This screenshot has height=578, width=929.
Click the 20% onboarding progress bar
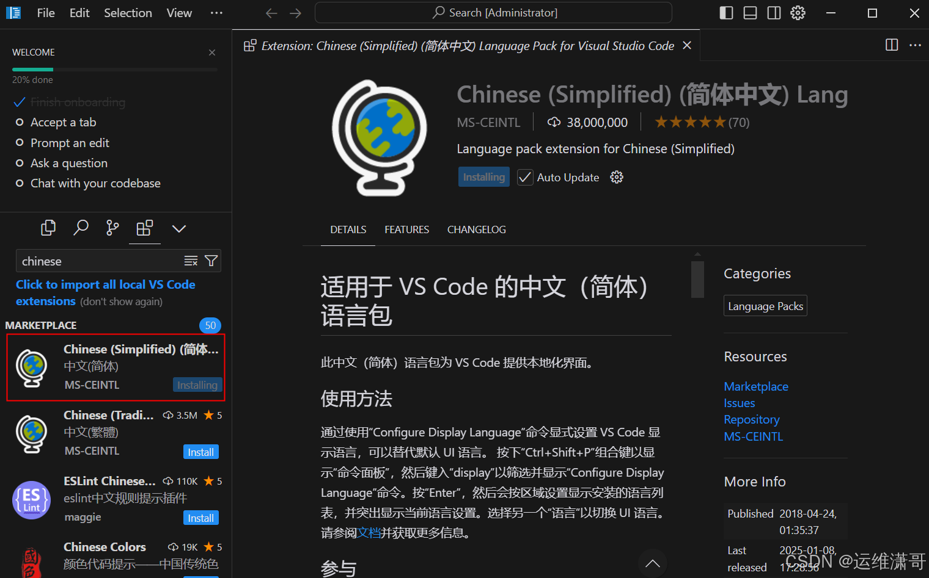click(115, 70)
